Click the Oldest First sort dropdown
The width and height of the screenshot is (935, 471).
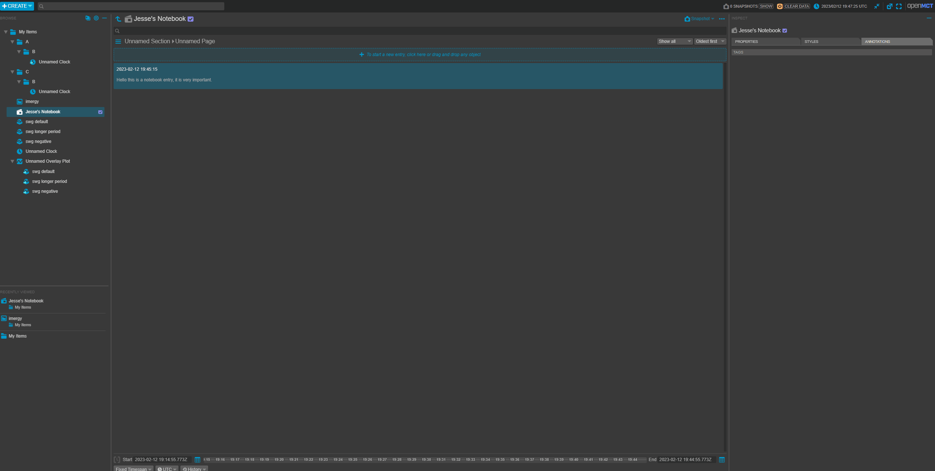710,41
